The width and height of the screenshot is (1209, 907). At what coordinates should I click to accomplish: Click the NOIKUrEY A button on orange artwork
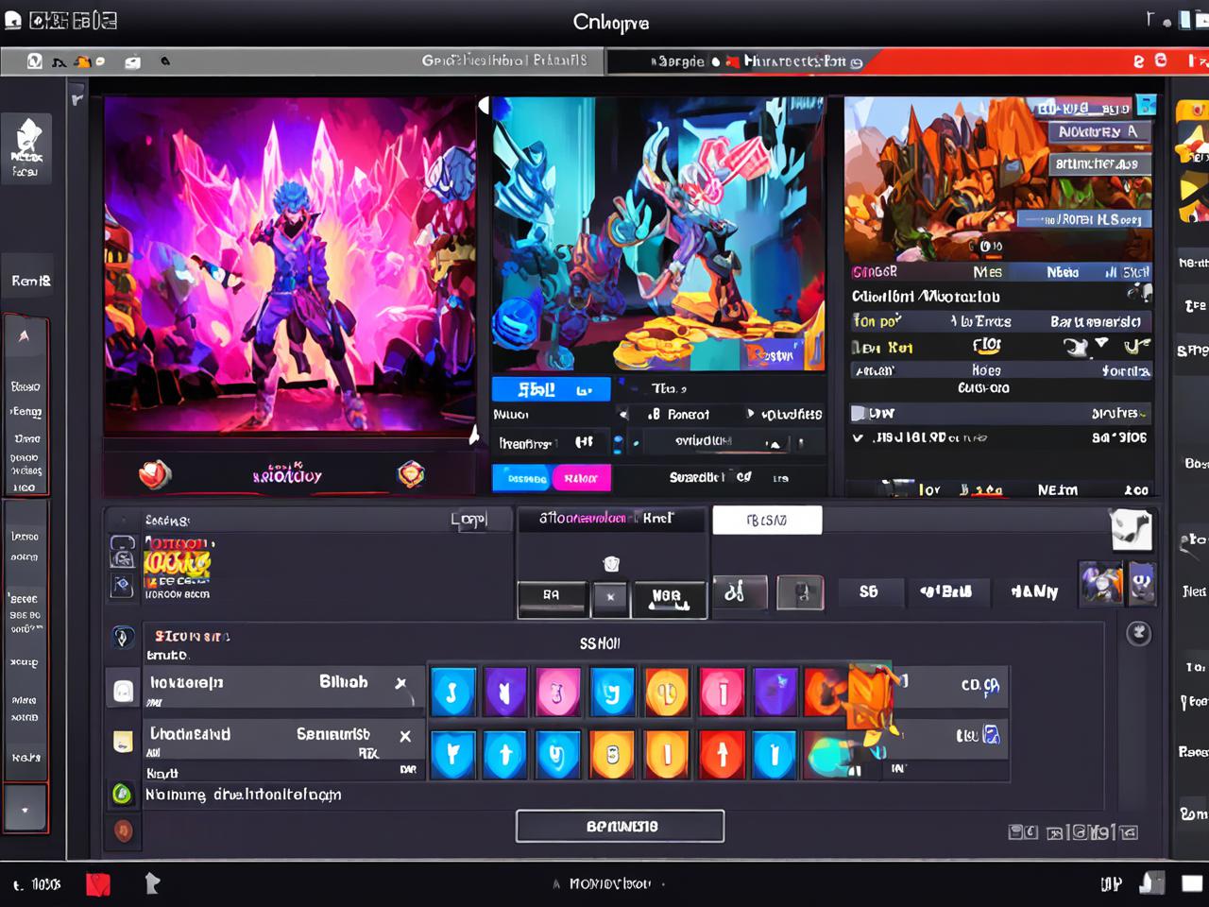click(1099, 131)
